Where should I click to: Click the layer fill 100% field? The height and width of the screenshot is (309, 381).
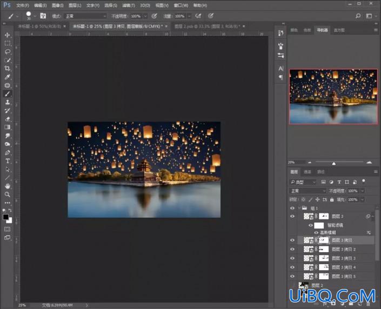click(x=353, y=200)
